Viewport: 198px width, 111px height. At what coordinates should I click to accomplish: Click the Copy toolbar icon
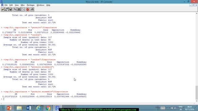click(x=15, y=9)
